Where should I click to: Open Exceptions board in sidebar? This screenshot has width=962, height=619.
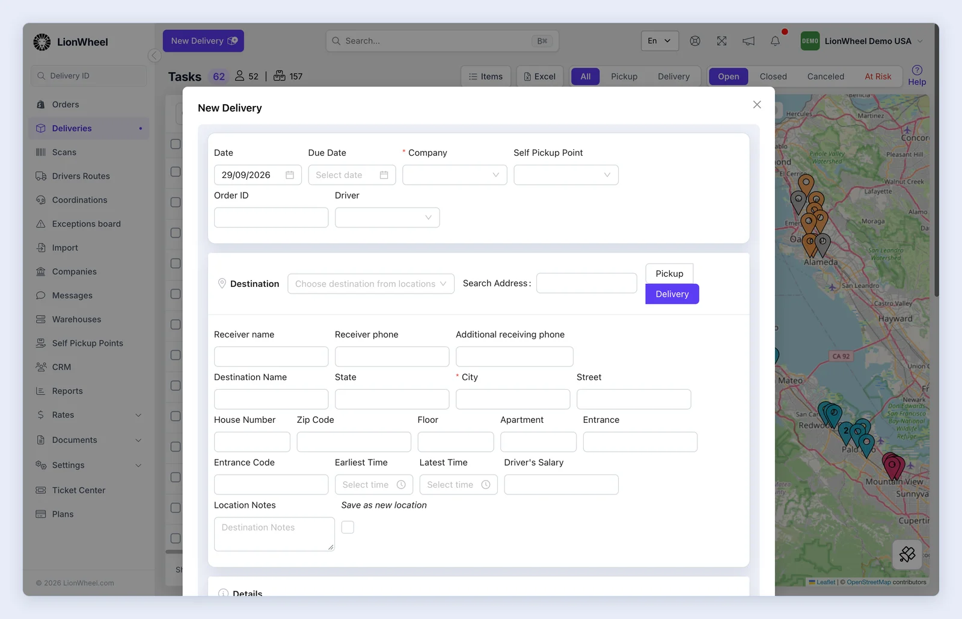pyautogui.click(x=88, y=224)
